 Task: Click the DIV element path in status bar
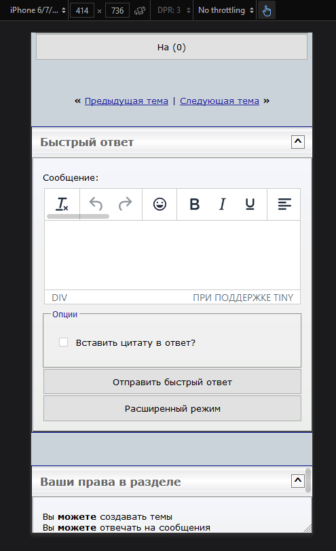(59, 298)
